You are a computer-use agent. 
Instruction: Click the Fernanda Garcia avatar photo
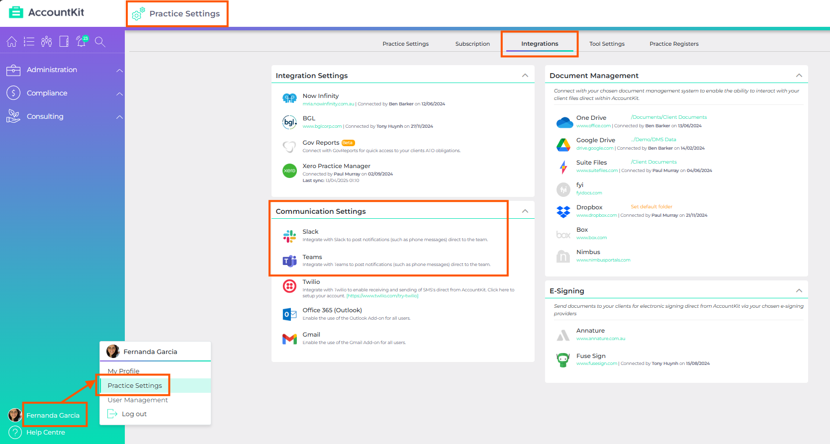pos(15,415)
